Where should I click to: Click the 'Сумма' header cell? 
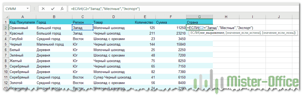171,22
